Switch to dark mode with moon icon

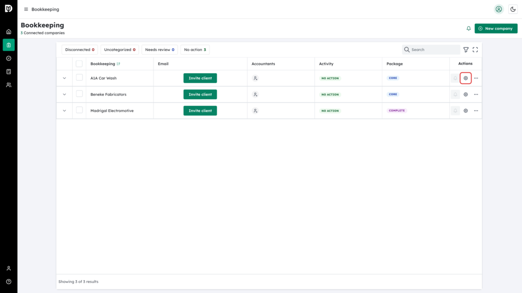[513, 9]
